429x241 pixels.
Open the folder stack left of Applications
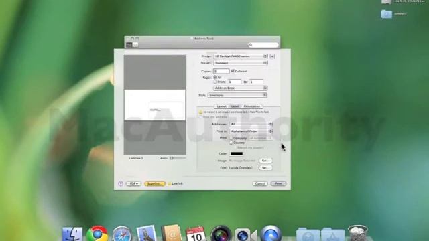(308, 234)
